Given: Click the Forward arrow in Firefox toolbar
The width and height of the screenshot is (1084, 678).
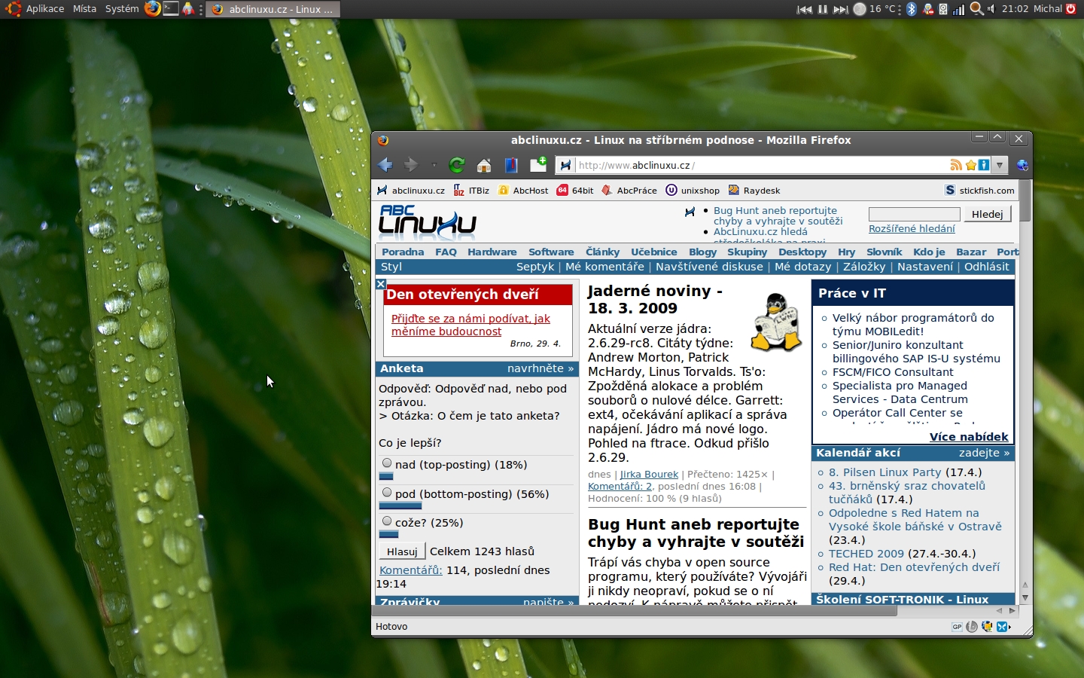Looking at the screenshot, I should click(411, 165).
